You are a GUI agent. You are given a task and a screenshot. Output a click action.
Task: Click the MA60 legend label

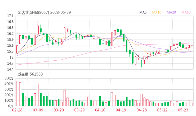pyautogui.click(x=186, y=12)
